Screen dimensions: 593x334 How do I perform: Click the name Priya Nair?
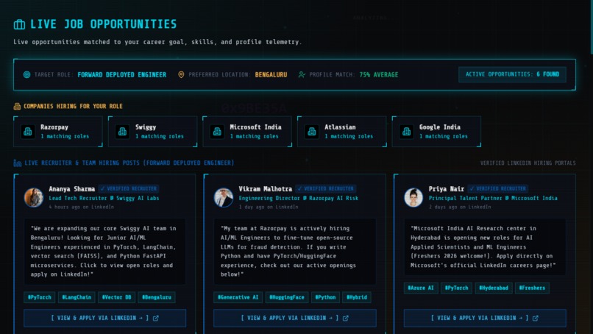tap(447, 189)
